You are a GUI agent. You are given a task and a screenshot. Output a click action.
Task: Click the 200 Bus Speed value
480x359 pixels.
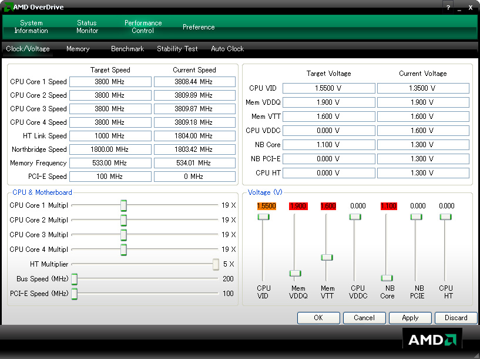pyautogui.click(x=228, y=279)
